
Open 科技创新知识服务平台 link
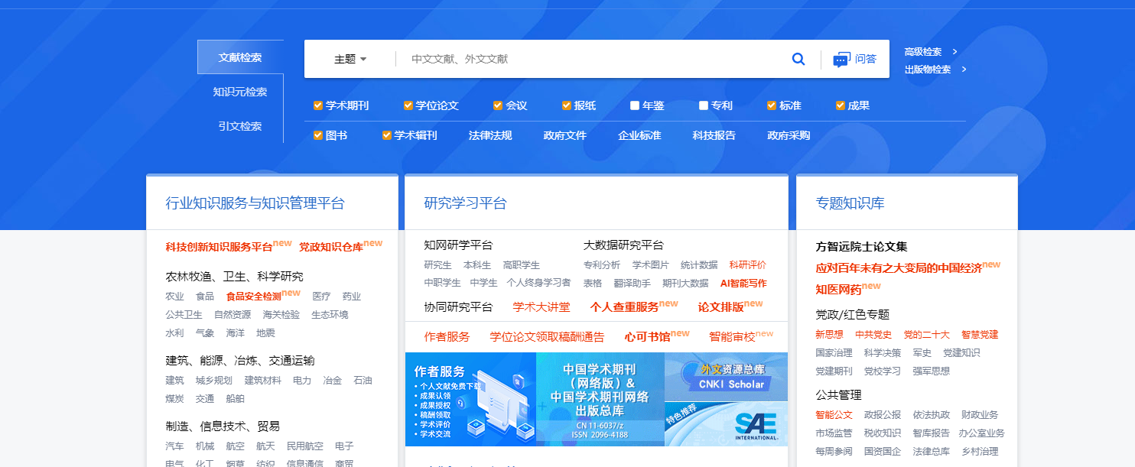[x=219, y=247]
